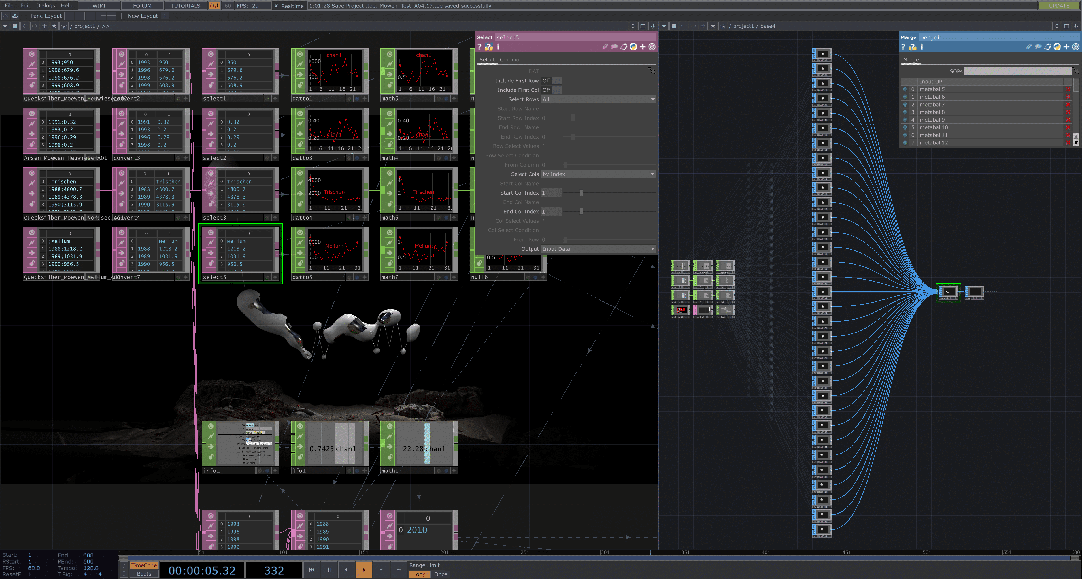Set Range Limit to Loop
The width and height of the screenshot is (1082, 579).
(x=419, y=574)
